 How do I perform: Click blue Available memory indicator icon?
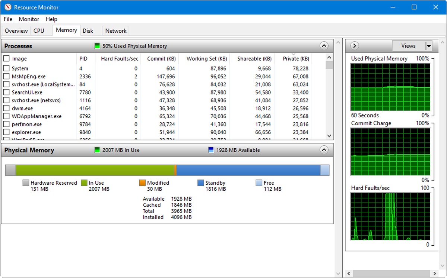[211, 150]
